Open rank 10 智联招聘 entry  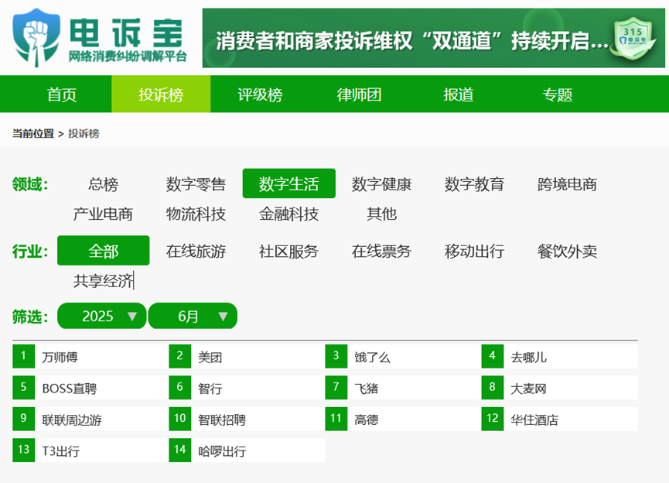(x=247, y=419)
